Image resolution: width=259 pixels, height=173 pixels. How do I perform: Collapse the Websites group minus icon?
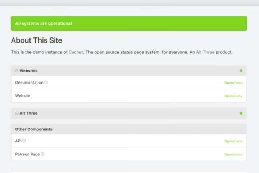(x=17, y=71)
